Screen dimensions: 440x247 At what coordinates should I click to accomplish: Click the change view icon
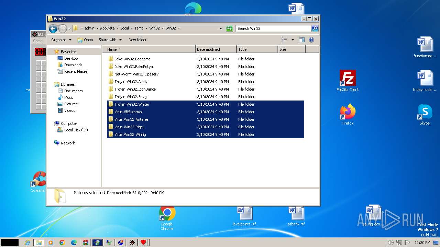[284, 40]
